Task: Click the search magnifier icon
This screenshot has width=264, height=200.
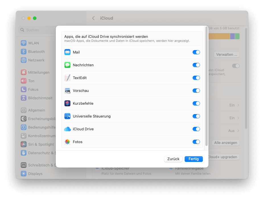Action: pyautogui.click(x=22, y=30)
